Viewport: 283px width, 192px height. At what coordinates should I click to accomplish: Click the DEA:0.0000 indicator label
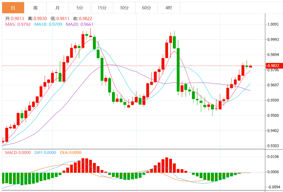(71, 153)
